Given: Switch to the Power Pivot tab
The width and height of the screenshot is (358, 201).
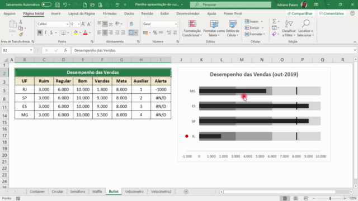Looking at the screenshot, I should coord(233,13).
